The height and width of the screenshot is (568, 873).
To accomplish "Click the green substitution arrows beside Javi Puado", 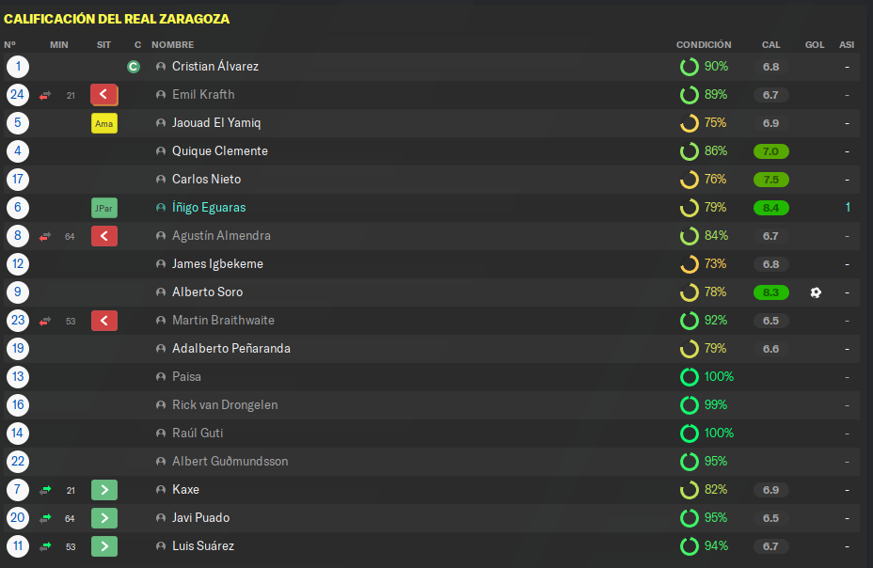I will (45, 518).
